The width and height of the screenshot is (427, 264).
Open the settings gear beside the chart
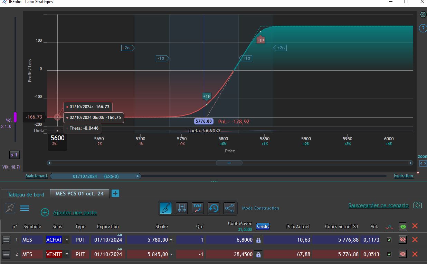(423, 14)
